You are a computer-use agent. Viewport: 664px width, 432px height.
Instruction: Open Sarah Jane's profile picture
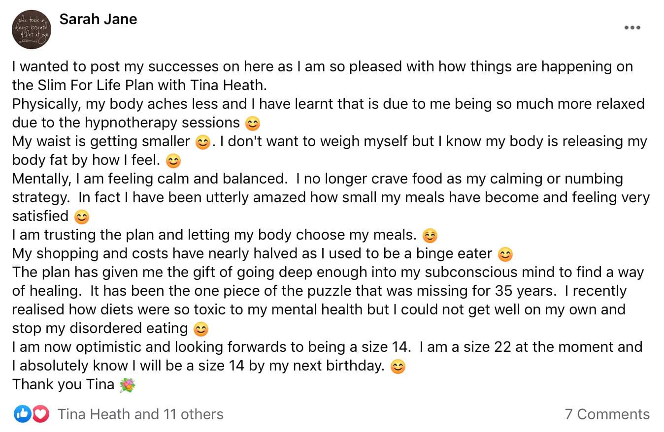click(32, 30)
